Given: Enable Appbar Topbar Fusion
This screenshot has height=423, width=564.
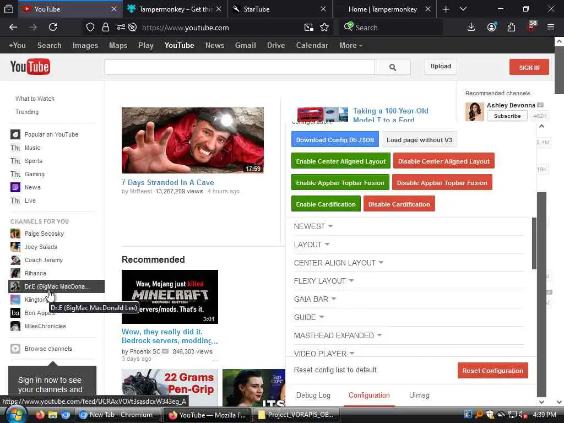Looking at the screenshot, I should click(340, 183).
